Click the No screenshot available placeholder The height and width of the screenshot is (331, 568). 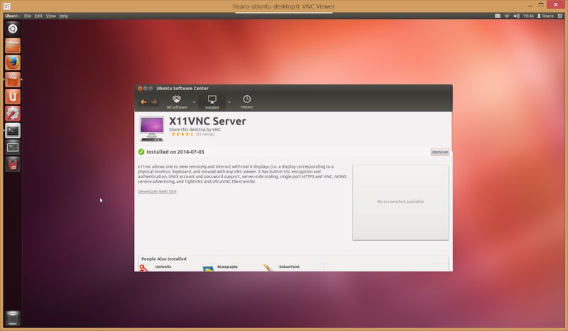400,202
